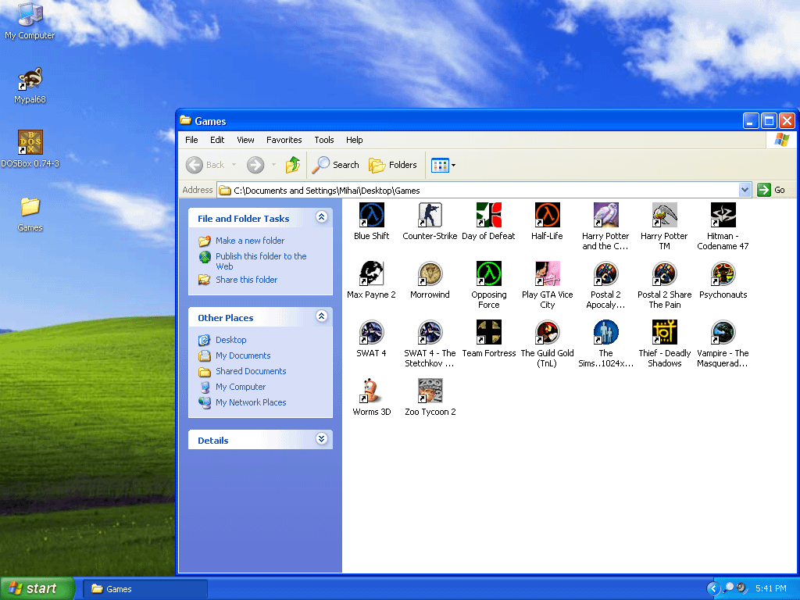Screen dimensions: 800x600
Task: Open the Tools menu
Action: [324, 140]
